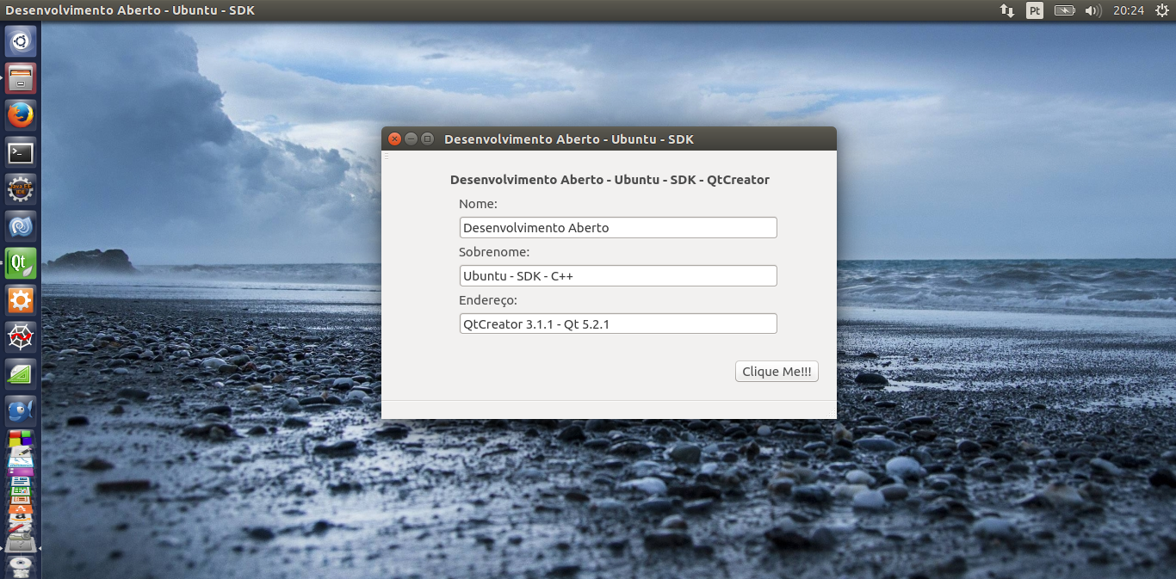1176x579 pixels.
Task: Open Firefox web browser
Action: [x=21, y=115]
